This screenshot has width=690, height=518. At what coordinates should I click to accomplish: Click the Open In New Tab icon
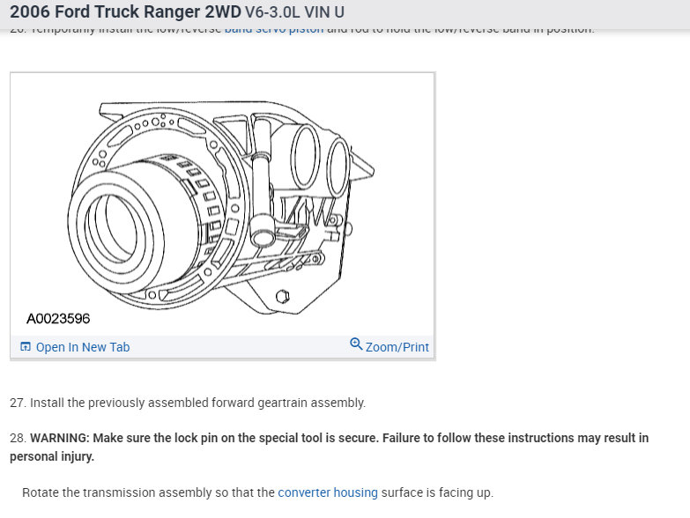pyautogui.click(x=26, y=347)
